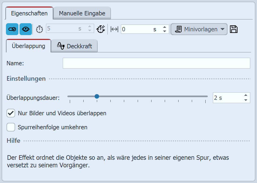This screenshot has width=257, height=183.
Task: Disable Nur Bilder und Videos überlappen
Action: click(11, 113)
